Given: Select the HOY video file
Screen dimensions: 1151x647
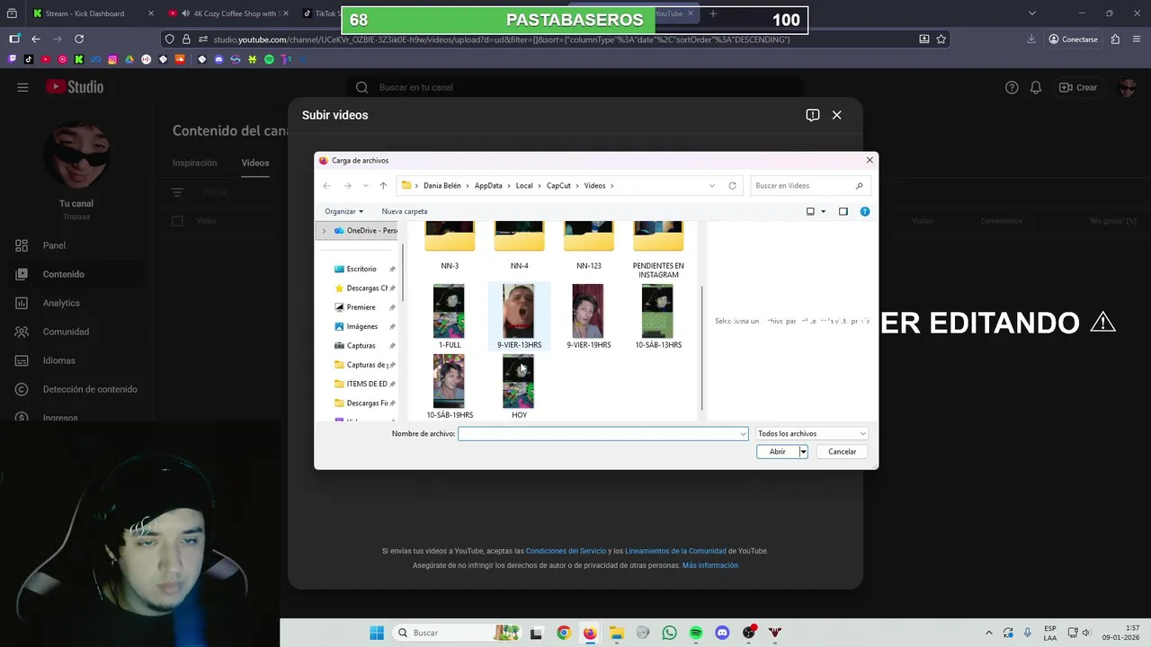Looking at the screenshot, I should (519, 387).
